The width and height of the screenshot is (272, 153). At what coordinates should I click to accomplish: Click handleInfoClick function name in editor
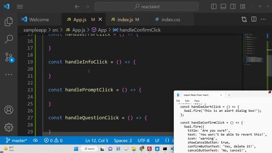(86, 62)
